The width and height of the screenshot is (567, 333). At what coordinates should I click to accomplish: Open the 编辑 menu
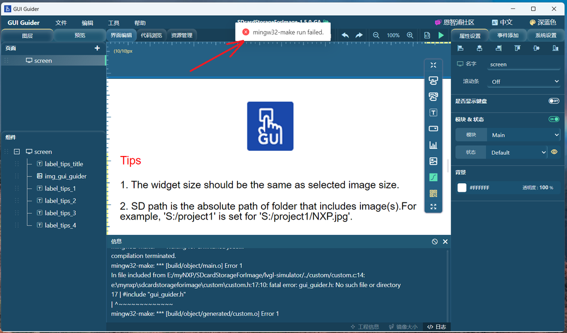click(87, 23)
